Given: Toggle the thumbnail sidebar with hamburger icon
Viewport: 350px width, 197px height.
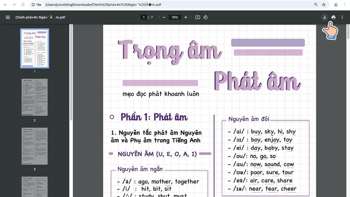Looking at the screenshot, I should [8, 17].
